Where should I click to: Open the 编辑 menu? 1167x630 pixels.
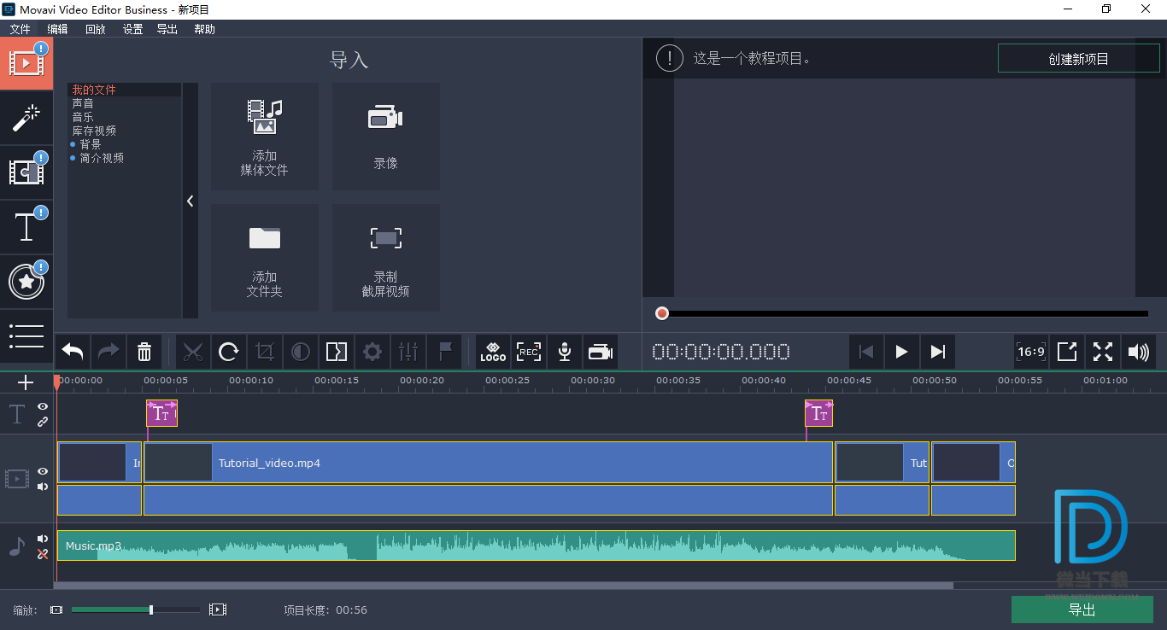(58, 29)
